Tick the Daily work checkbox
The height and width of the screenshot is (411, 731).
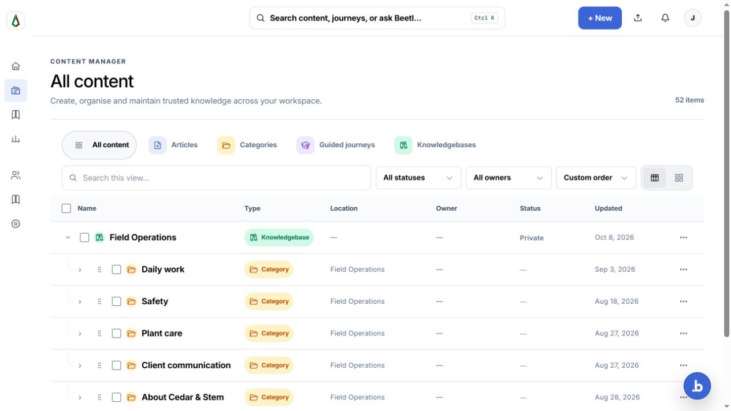(x=116, y=270)
